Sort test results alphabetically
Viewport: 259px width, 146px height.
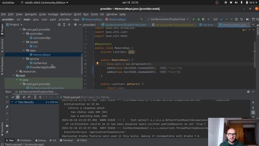click(x=24, y=97)
